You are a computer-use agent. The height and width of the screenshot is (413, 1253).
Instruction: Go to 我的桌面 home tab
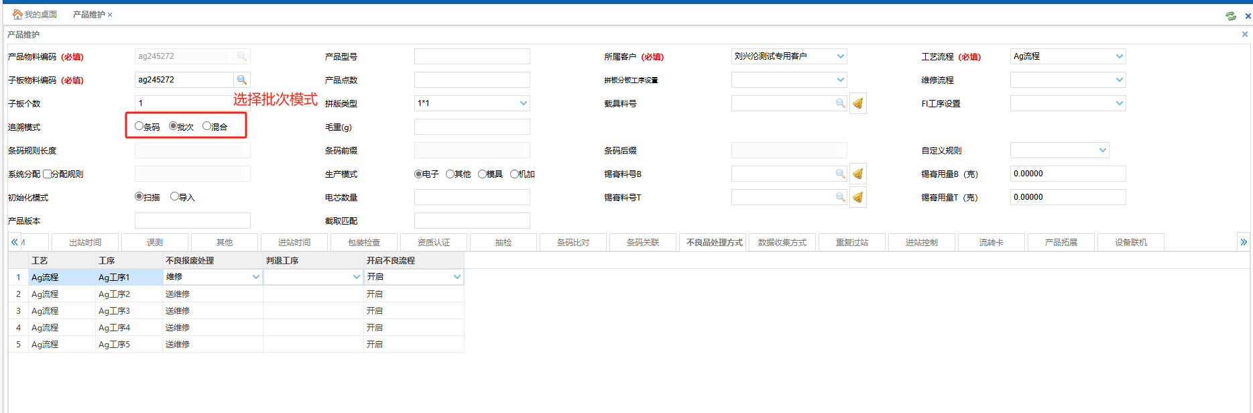35,14
